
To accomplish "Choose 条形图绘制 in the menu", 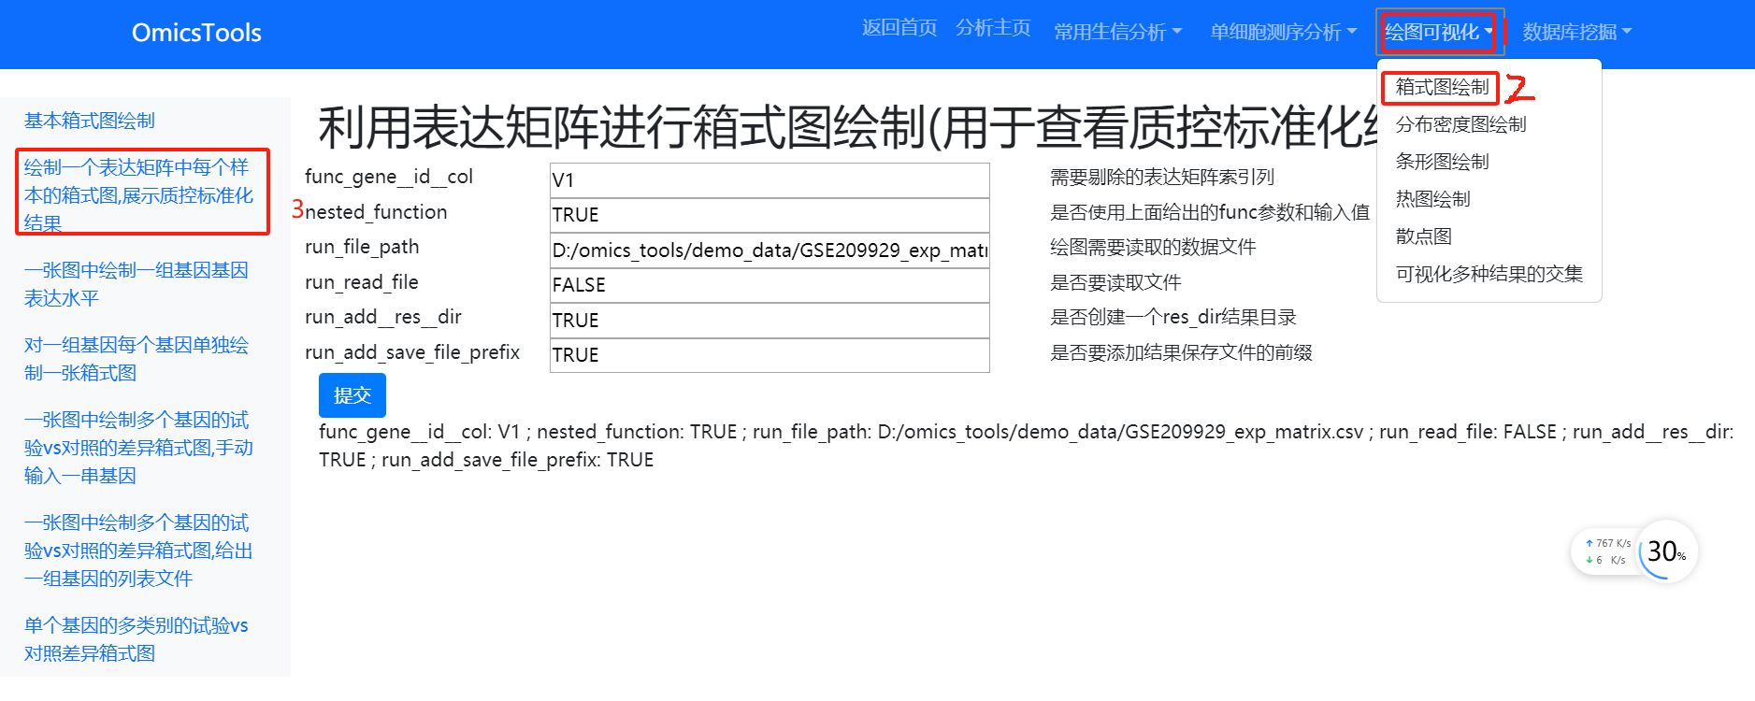I will 1442,162.
